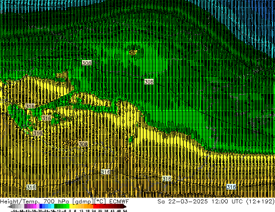
Task: Click the dark blue legend swatch
Action: (x=41, y=206)
